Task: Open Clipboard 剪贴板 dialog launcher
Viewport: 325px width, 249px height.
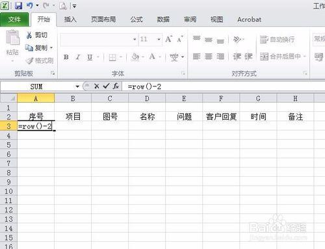Action: click(53, 73)
